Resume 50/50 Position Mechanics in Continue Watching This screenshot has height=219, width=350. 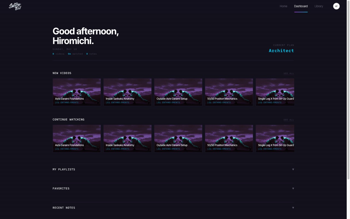(229, 139)
